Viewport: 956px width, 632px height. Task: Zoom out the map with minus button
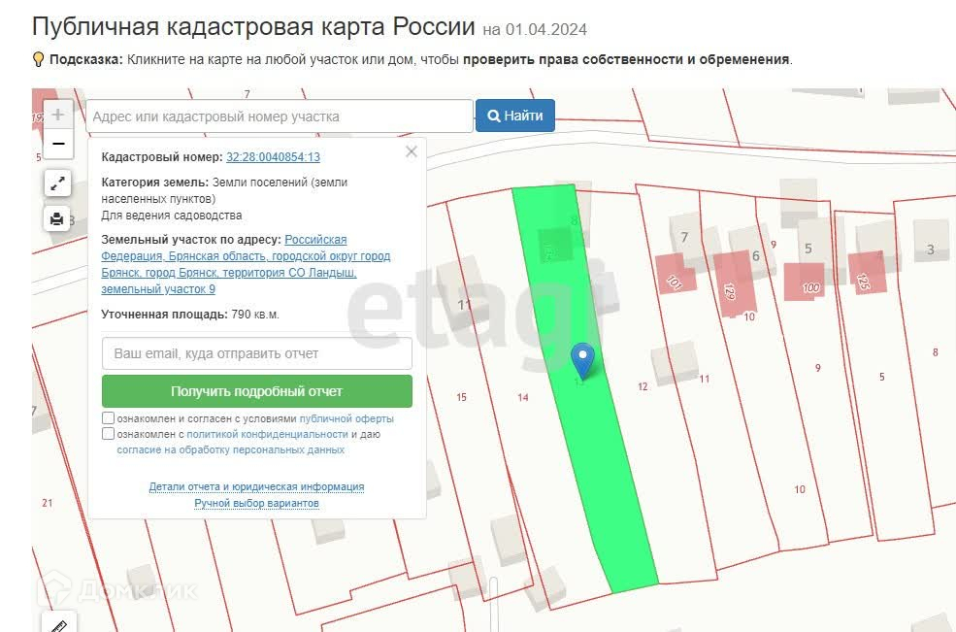(58, 145)
